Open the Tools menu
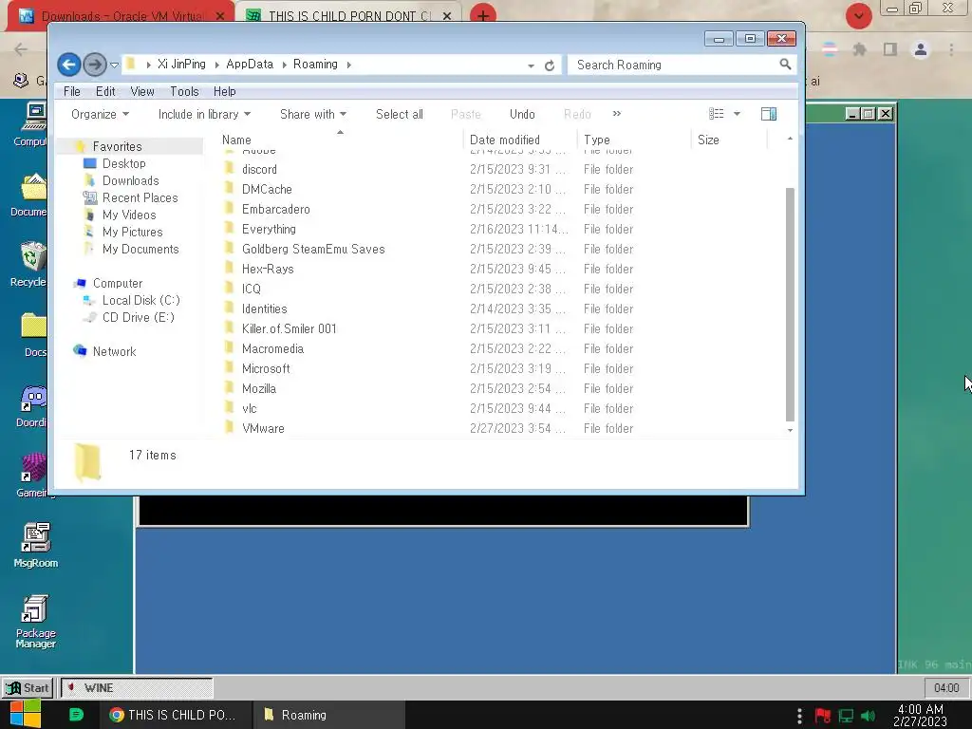Image resolution: width=972 pixels, height=729 pixels. [x=184, y=91]
